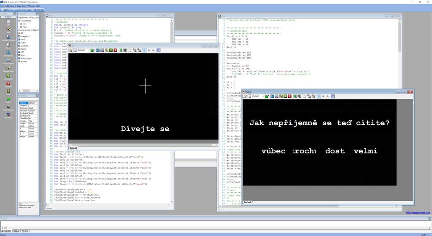Select the Default tab at the bottom of the Rating window
The image size is (432, 236).
pos(247,202)
